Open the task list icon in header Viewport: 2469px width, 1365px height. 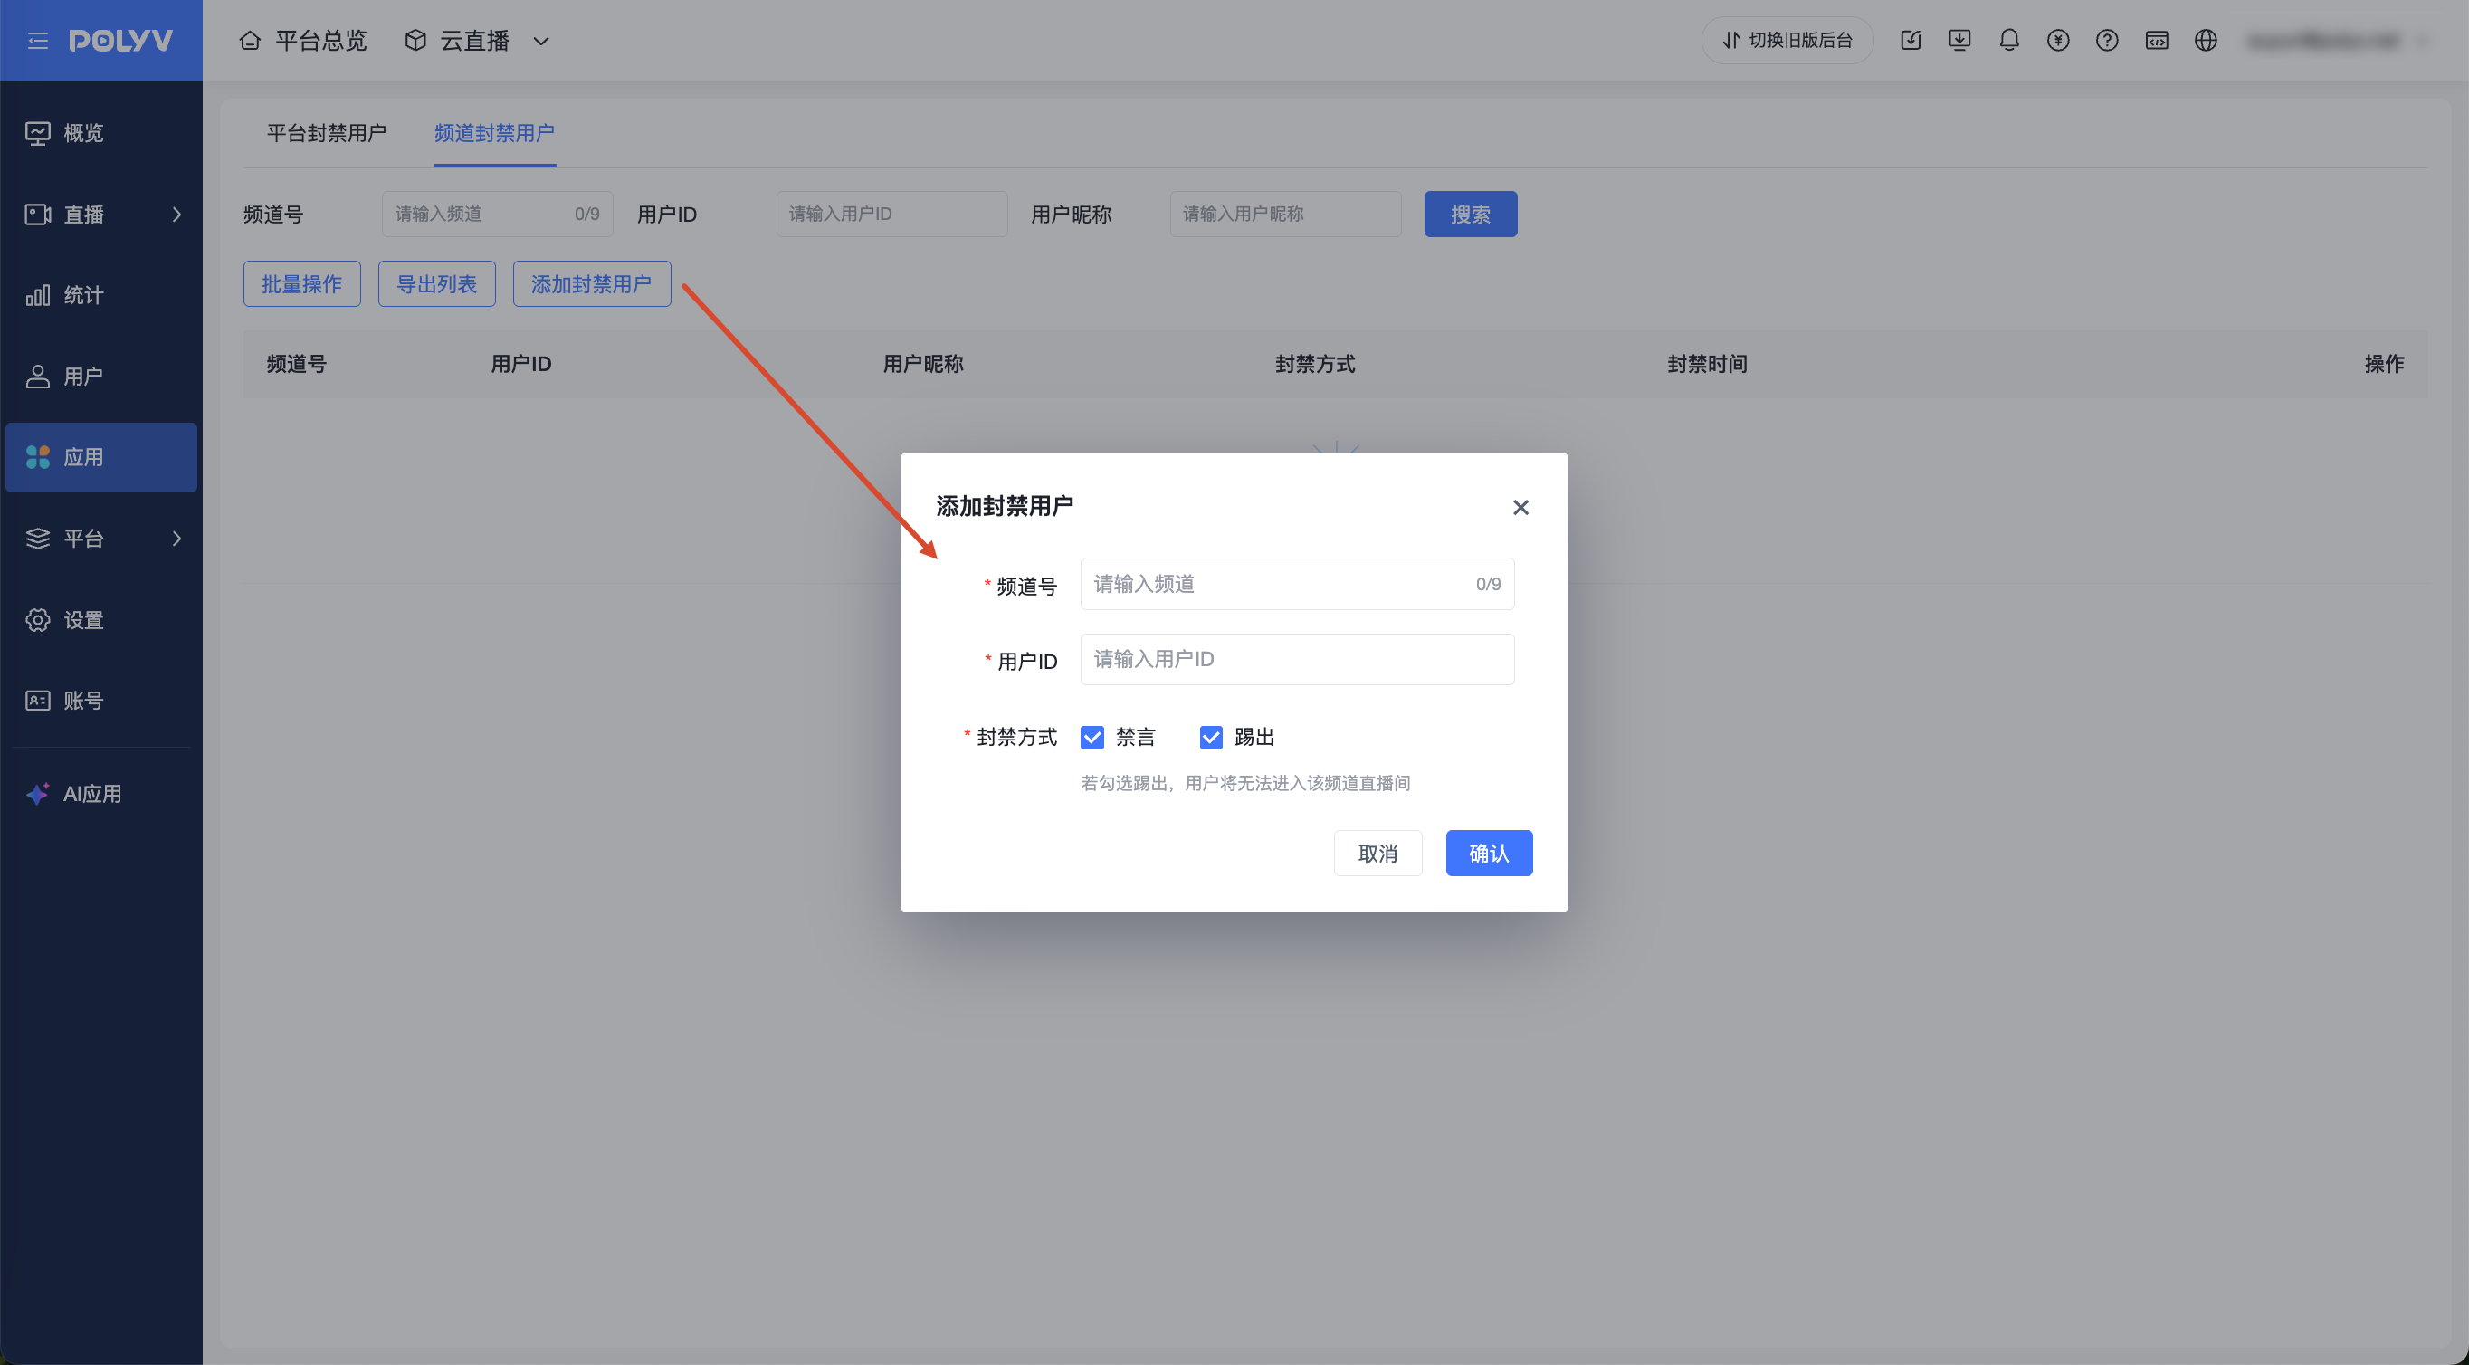[1911, 40]
